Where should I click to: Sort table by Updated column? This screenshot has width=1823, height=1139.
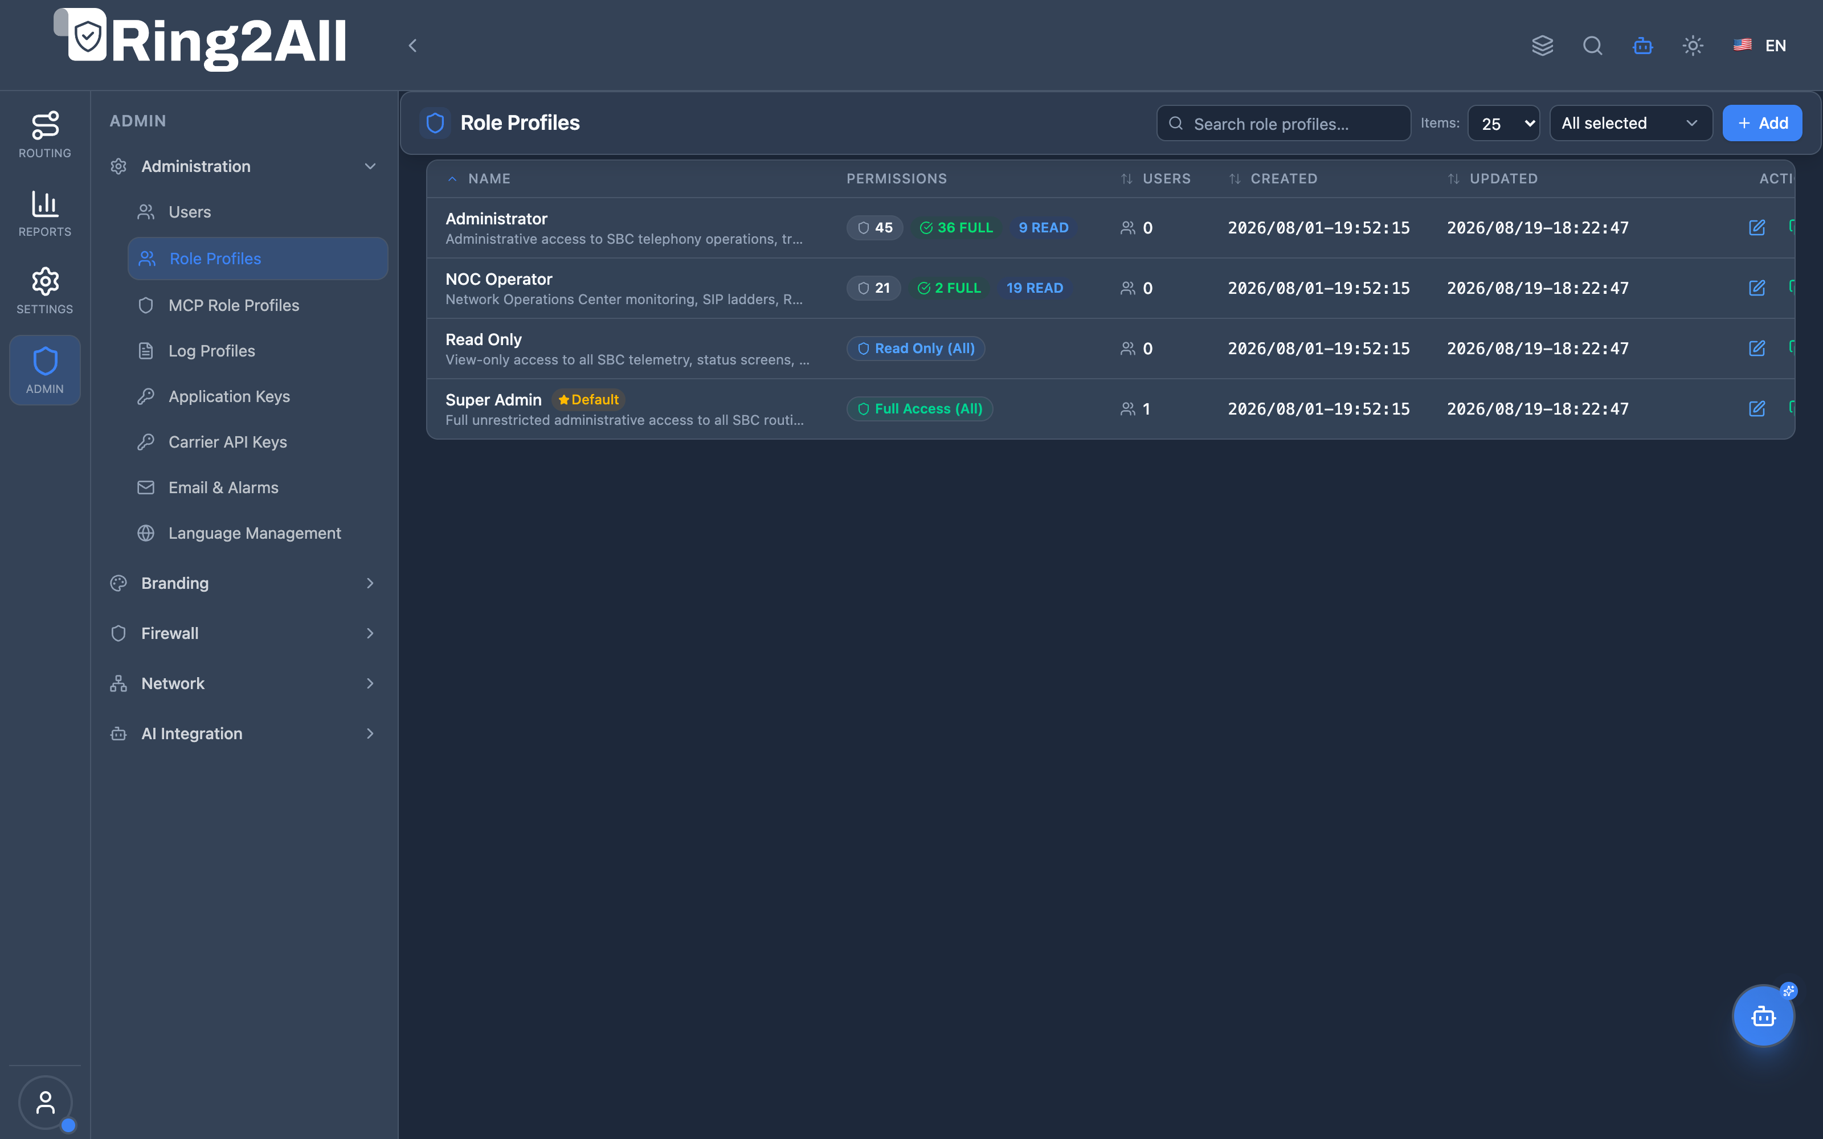(x=1493, y=178)
